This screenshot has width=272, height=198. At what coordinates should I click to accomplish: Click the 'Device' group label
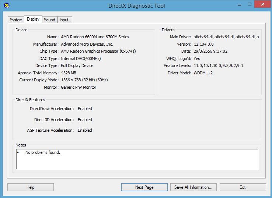pos(21,30)
